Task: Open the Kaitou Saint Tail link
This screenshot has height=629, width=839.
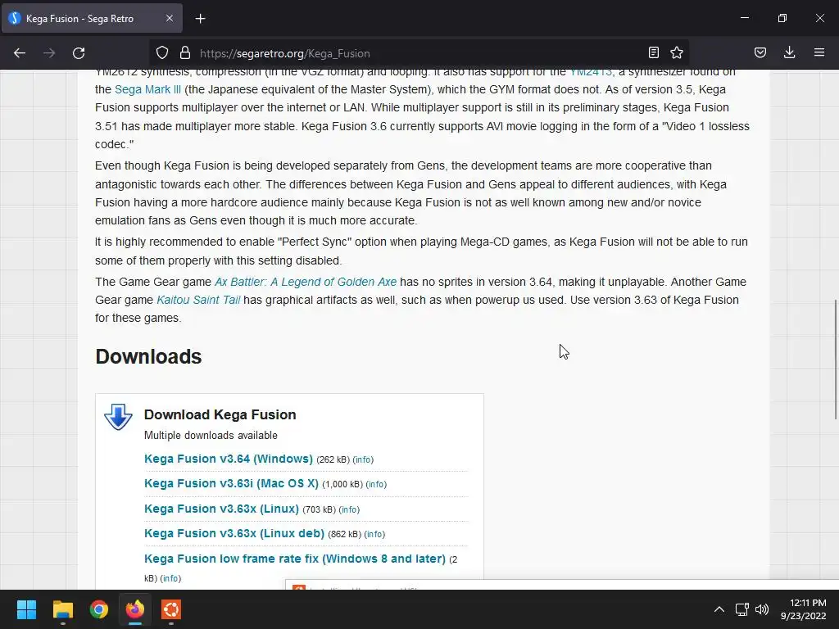Action: 198,300
